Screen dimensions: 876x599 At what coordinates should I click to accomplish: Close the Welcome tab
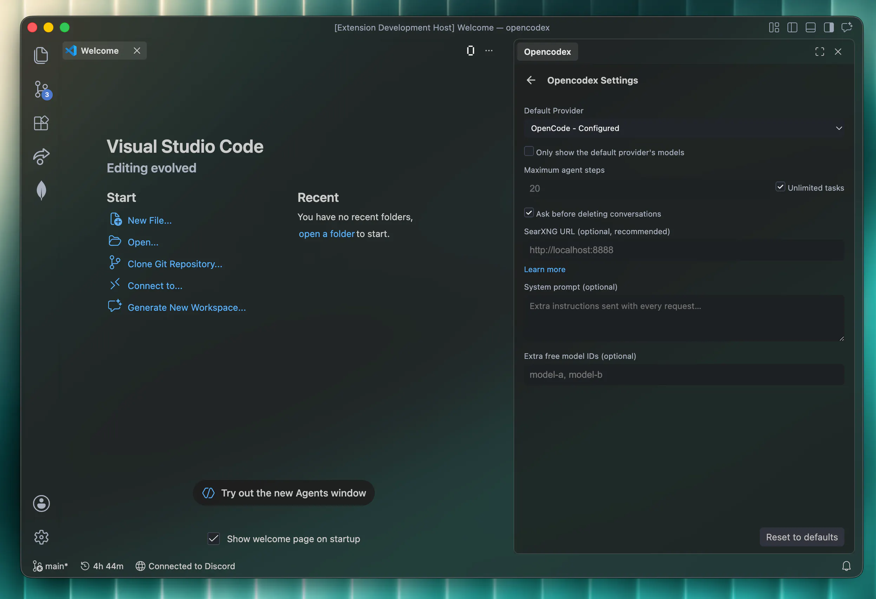[x=137, y=51]
